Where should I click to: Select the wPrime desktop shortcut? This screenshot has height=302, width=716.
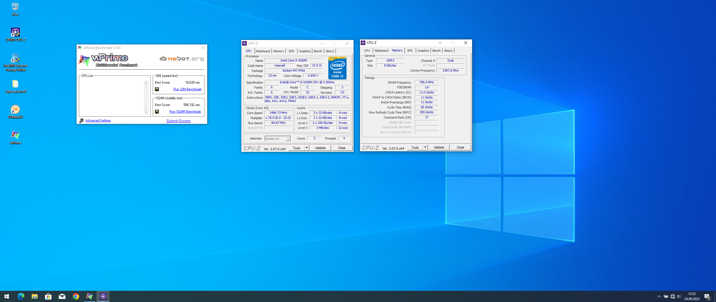[15, 138]
